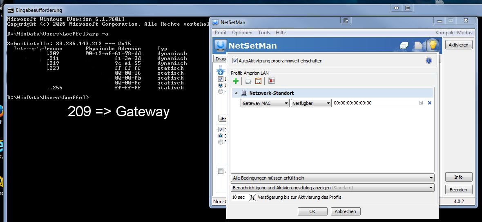Screen dimensions: 482x222
Task: Open the Profil menu
Action: 221,33
